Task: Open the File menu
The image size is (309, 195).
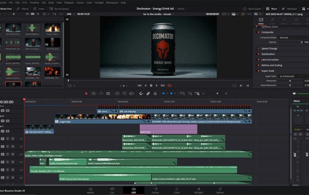Action: (x=11, y=3)
